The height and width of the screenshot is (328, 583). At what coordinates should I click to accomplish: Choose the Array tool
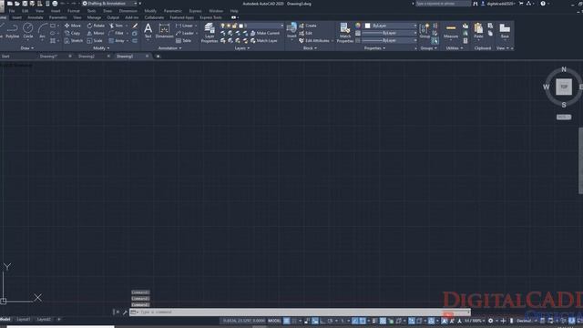[118, 40]
